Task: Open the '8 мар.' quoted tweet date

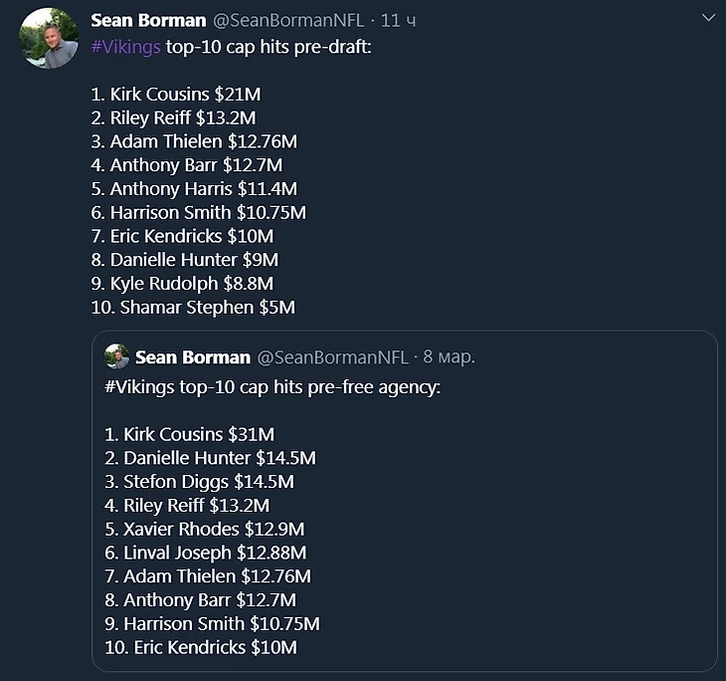Action: click(x=449, y=356)
